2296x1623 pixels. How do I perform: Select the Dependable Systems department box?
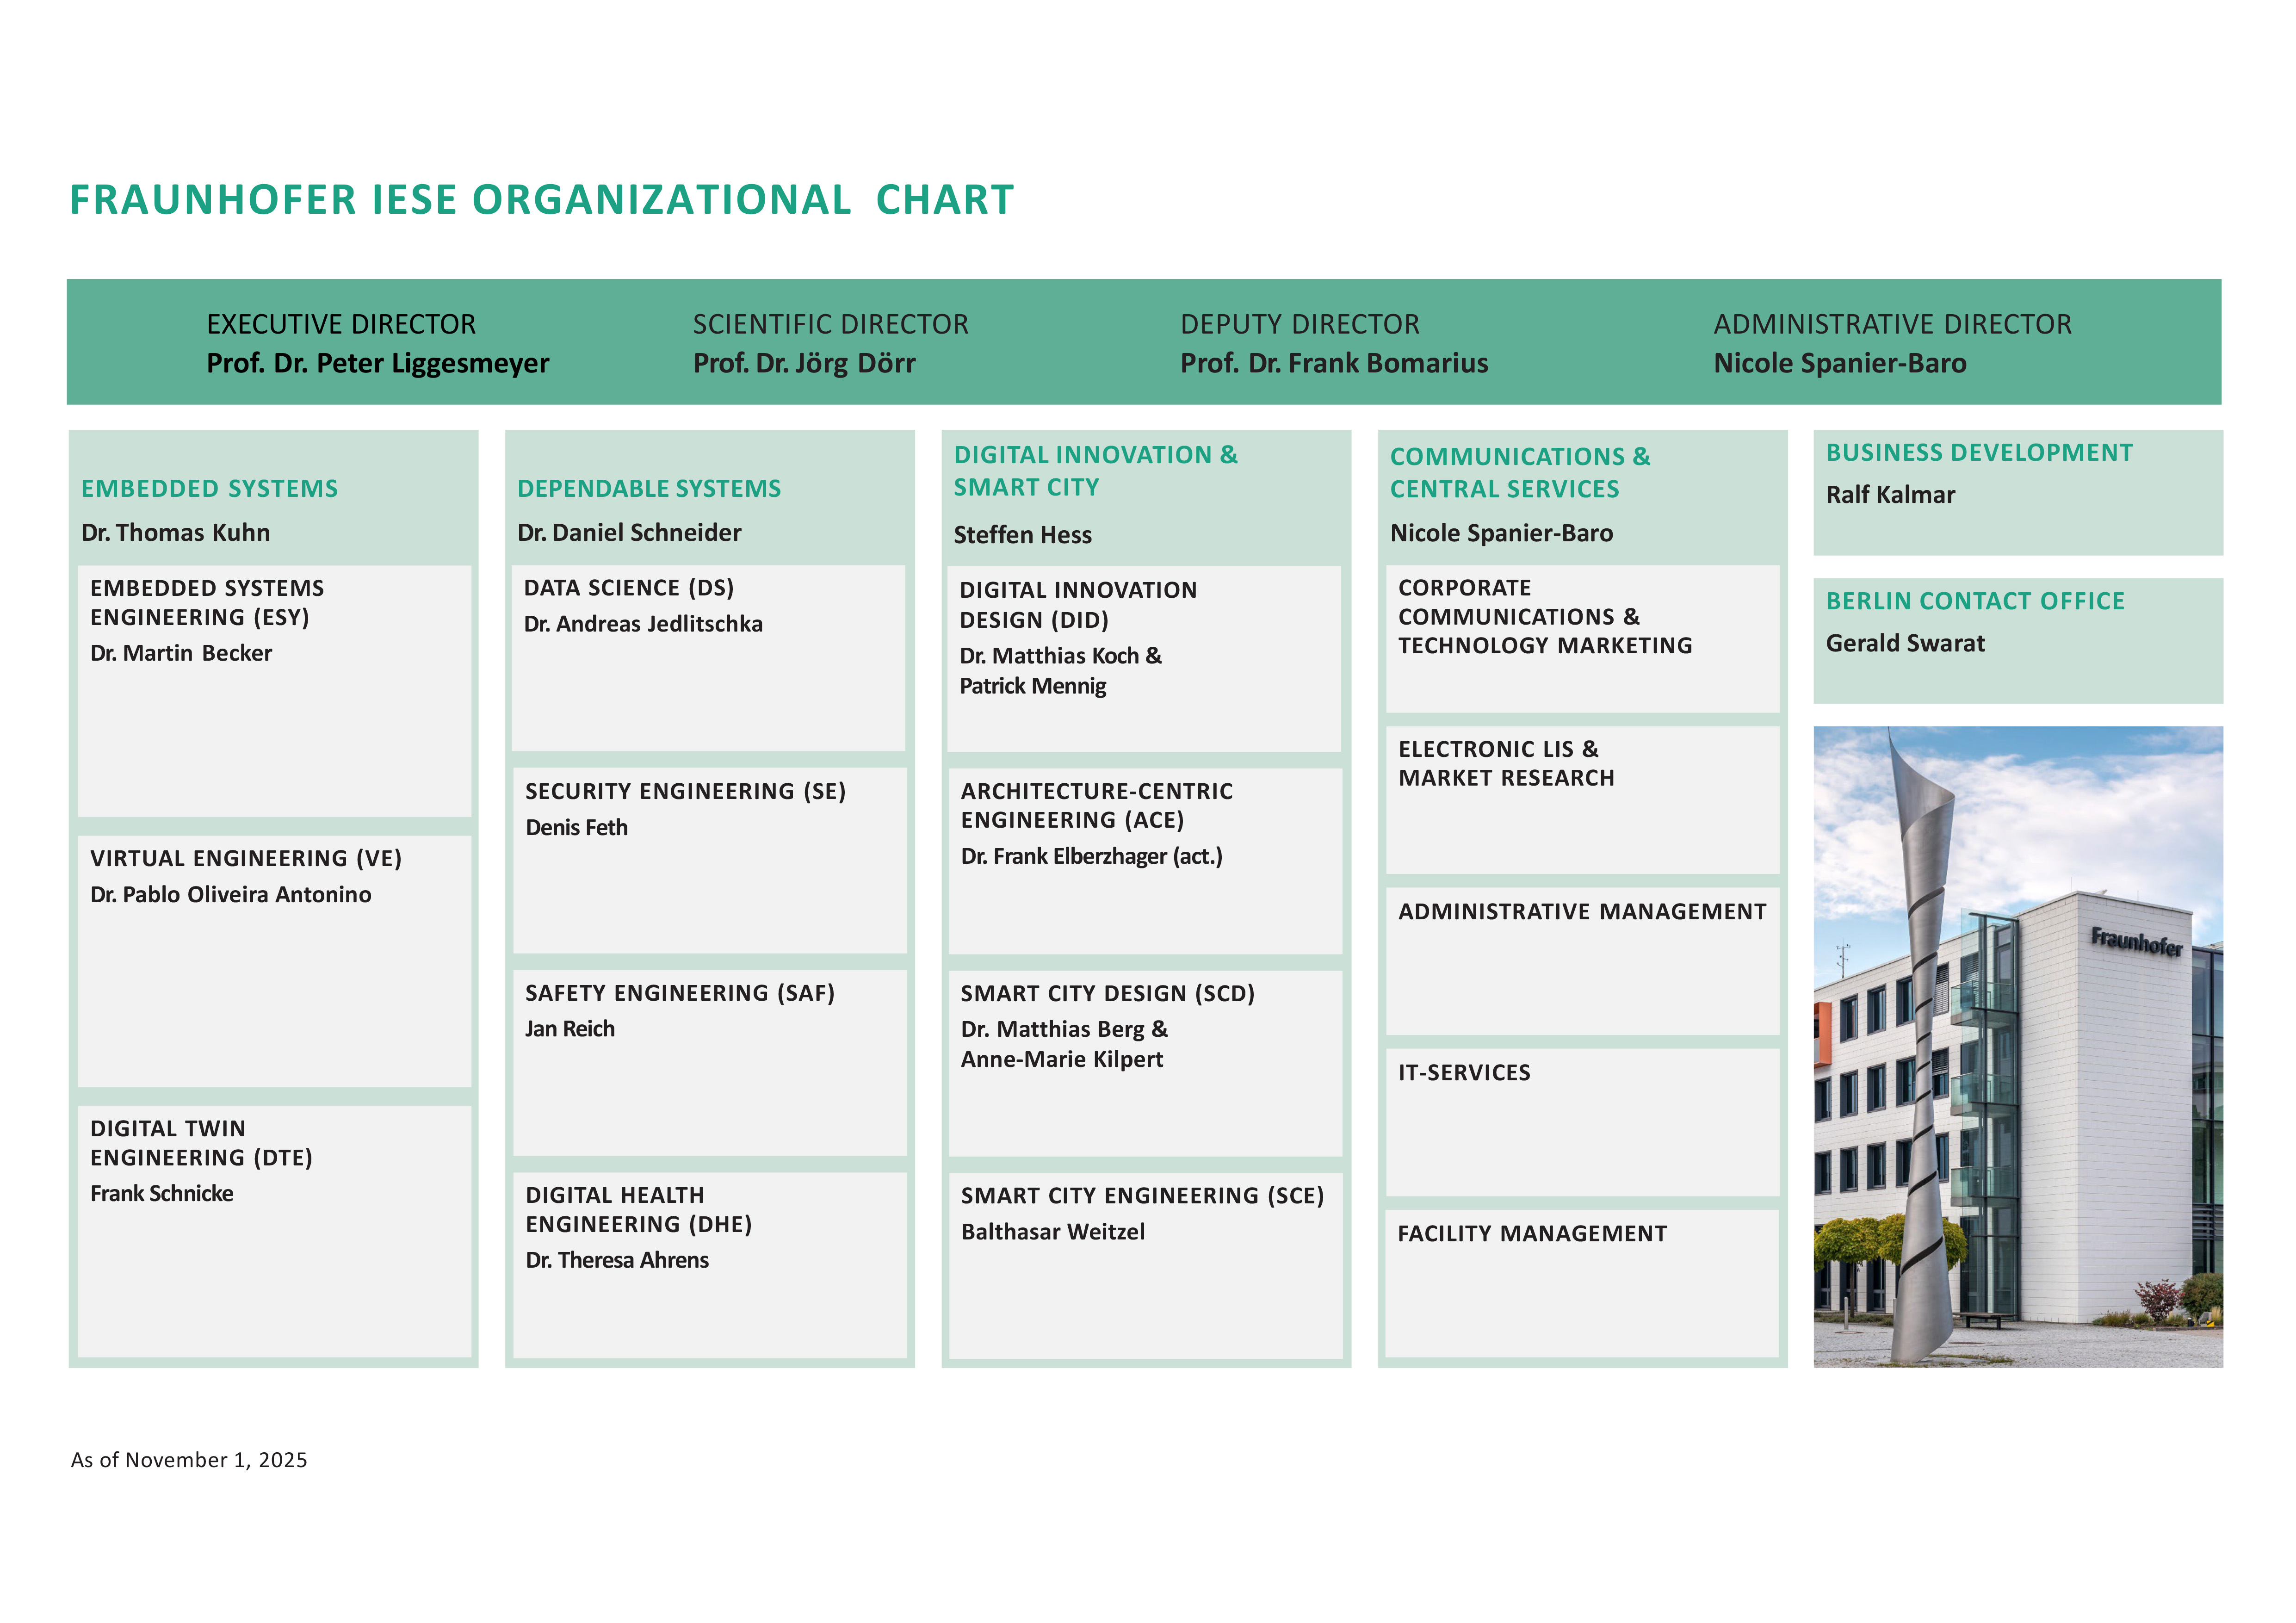(x=650, y=489)
